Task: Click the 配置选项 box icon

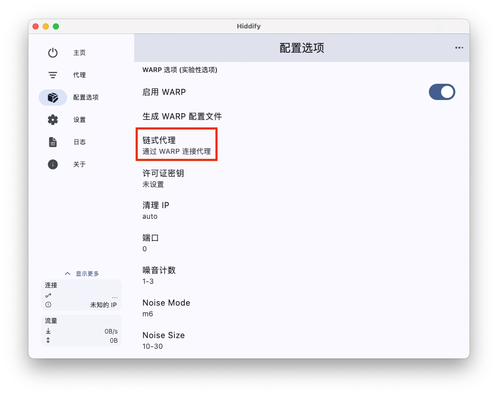Action: [x=53, y=97]
